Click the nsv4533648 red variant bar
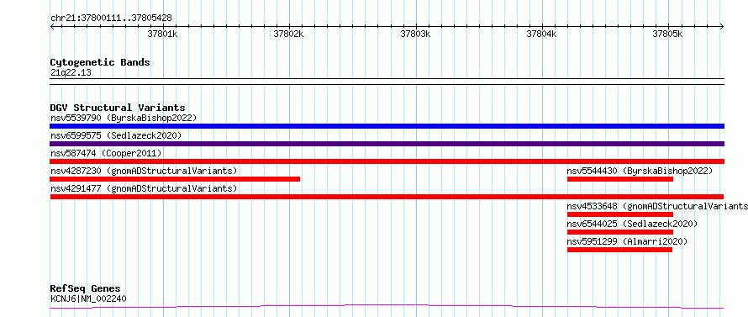This screenshot has width=748, height=317. click(620, 214)
